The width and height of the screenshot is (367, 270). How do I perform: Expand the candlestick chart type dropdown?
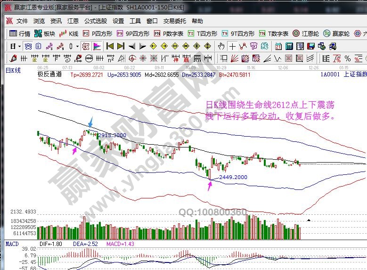coord(77,46)
